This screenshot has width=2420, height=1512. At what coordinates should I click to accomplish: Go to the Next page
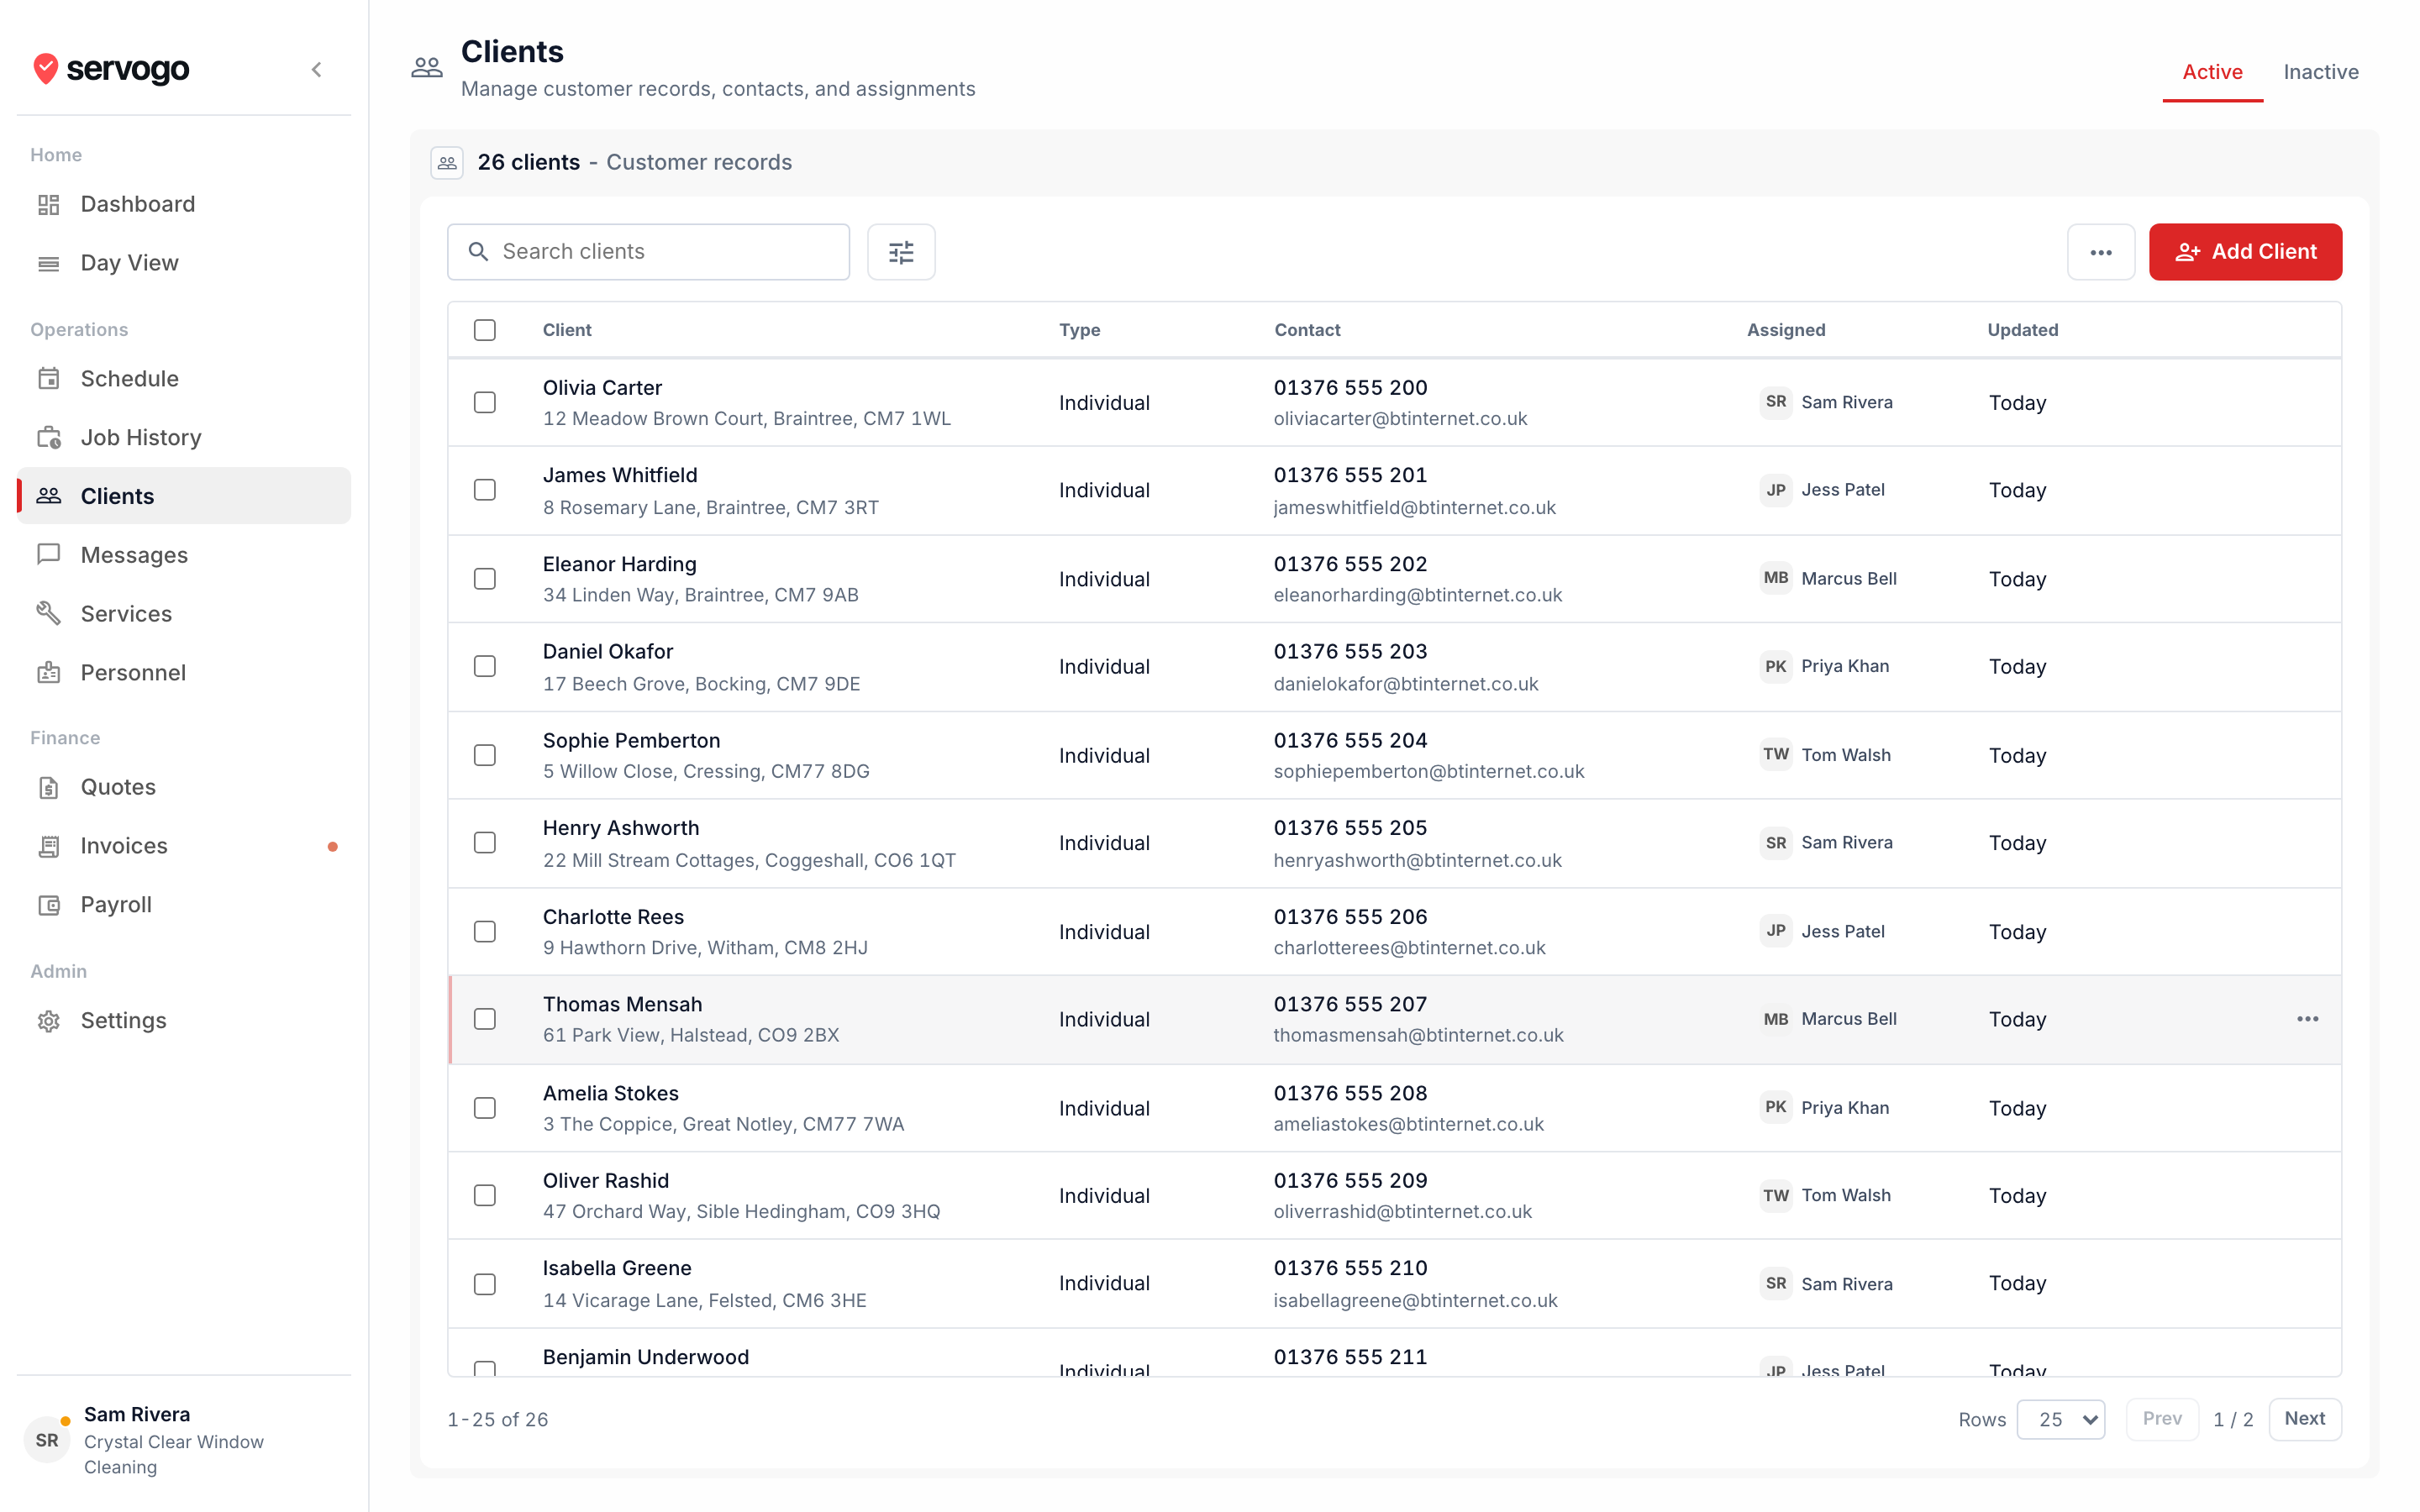2305,1419
